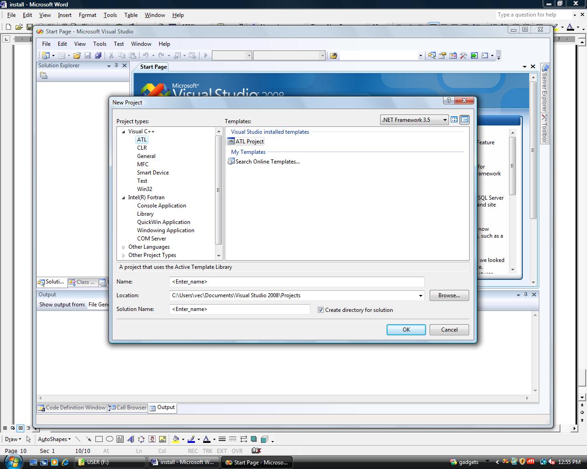Click the Paste icon in Visual Studio toolbar

click(133, 55)
